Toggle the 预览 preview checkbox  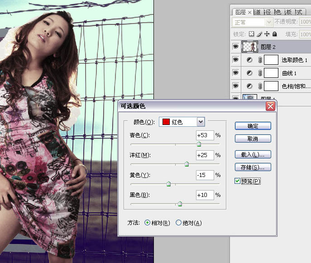(238, 181)
